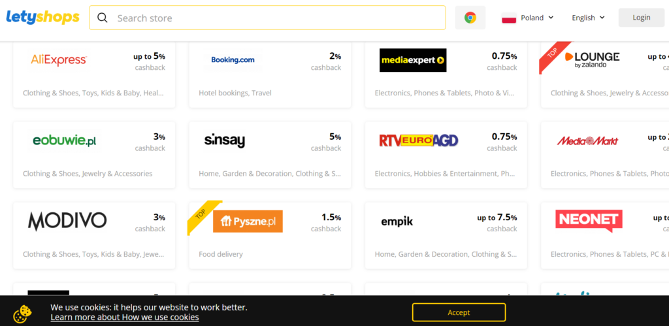Expand the English language dropdown
This screenshot has height=326, width=669.
coord(589,18)
